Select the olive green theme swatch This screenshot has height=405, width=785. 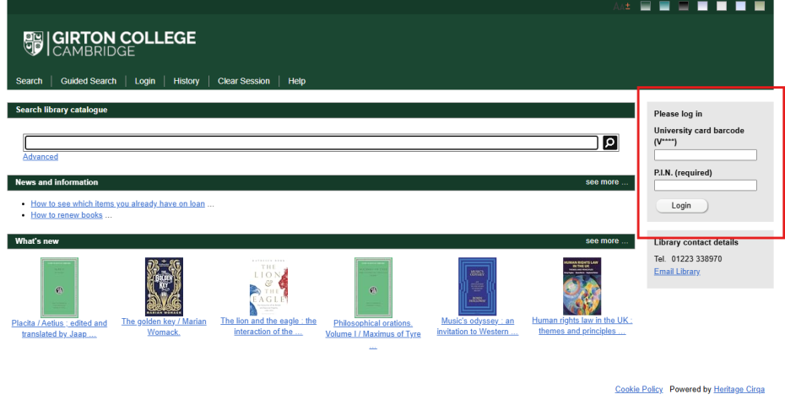(759, 6)
